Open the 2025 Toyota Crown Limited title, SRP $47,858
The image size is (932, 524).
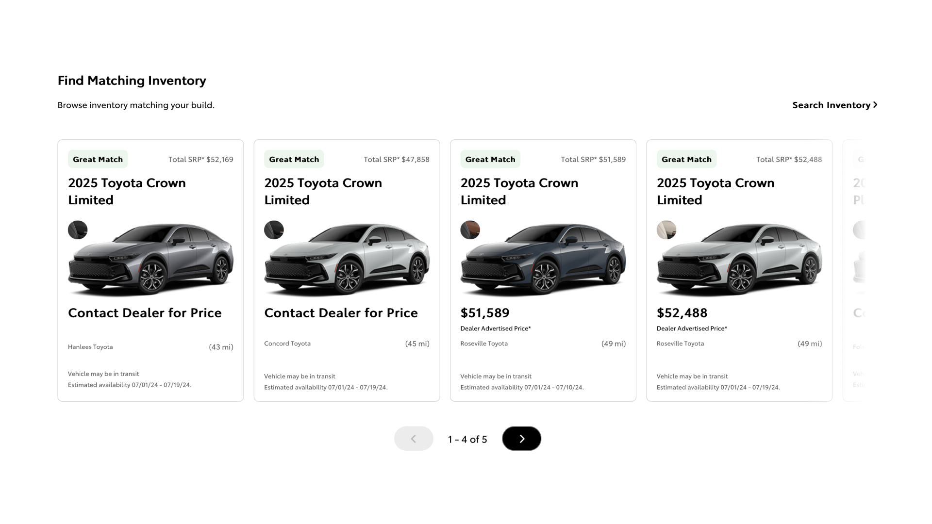tap(323, 191)
